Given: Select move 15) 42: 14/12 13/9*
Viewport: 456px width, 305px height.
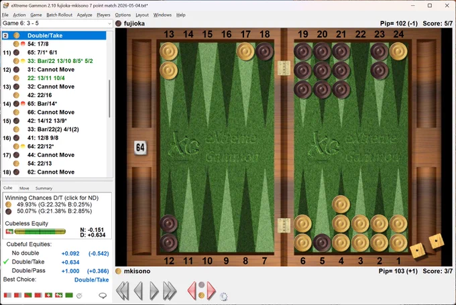Looking at the screenshot, I should pos(54,121).
